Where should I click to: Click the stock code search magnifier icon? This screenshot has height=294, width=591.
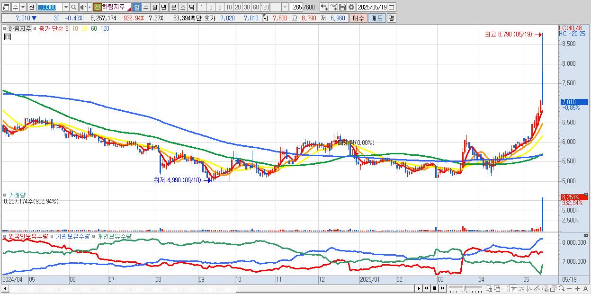point(73,7)
